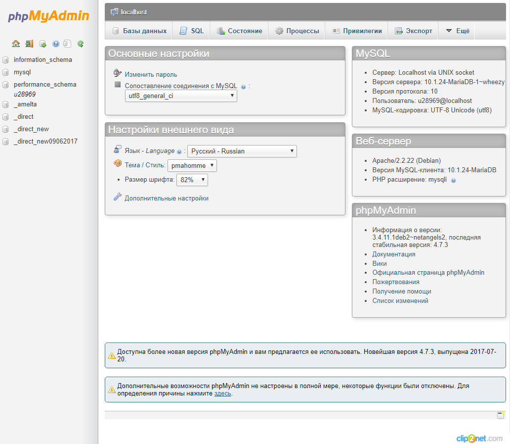510x444 pixels.
Task: Switch to the SQL tab
Action: [x=191, y=31]
